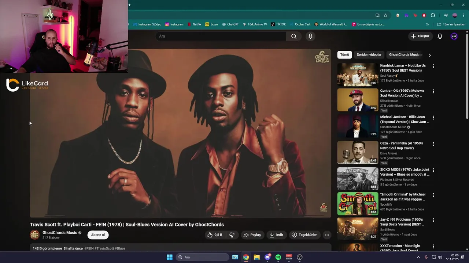The width and height of the screenshot is (469, 263).
Task: Open options menu for Contra - Ölü video
Action: point(433,91)
